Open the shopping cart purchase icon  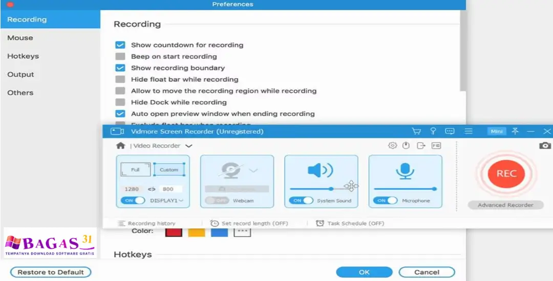(416, 131)
